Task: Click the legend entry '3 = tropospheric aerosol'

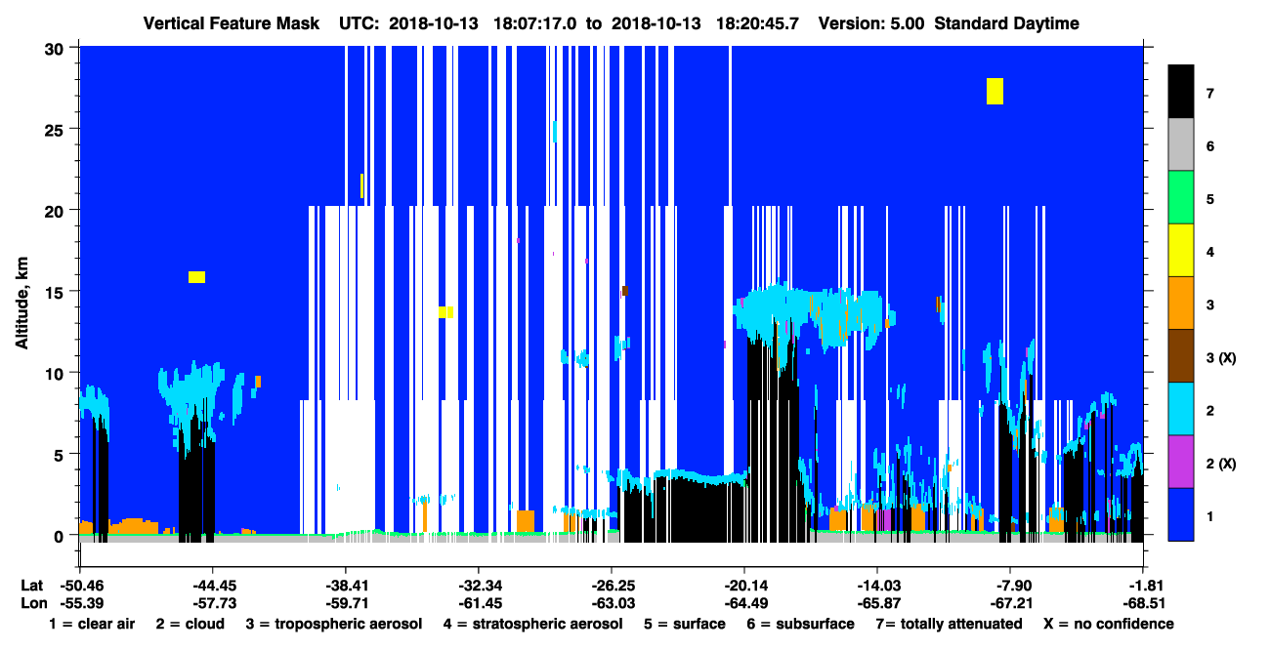Action: pyautogui.click(x=333, y=624)
